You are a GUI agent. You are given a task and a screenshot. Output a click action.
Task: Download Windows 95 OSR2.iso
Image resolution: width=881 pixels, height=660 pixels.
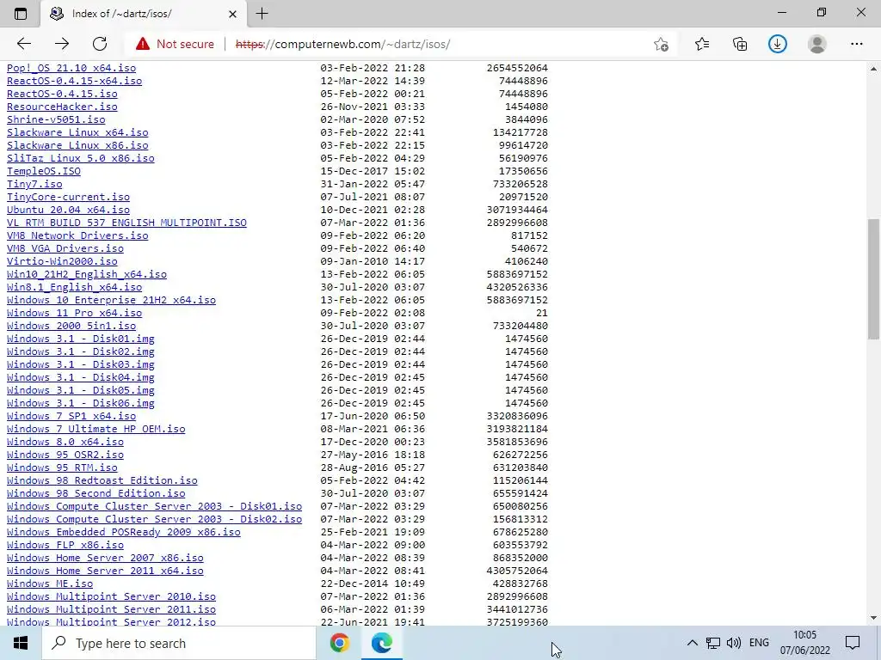(65, 455)
